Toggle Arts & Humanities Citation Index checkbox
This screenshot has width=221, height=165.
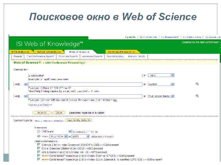click(39, 152)
